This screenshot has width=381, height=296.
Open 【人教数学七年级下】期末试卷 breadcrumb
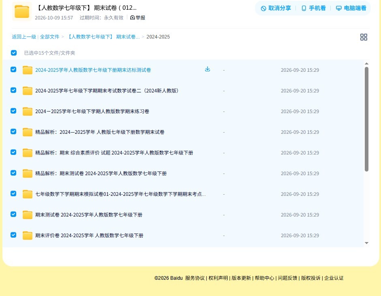click(103, 37)
